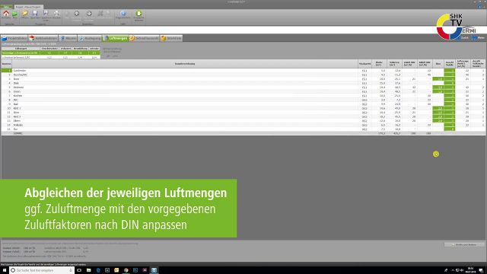
Task: Open the notification center icon
Action: pos(481,271)
